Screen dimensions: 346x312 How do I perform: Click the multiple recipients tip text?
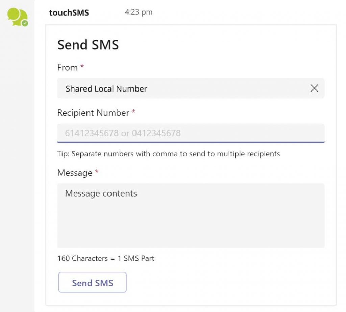(168, 154)
